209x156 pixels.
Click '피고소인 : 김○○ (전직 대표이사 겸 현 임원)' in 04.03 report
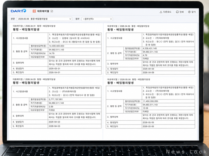[72, 95]
